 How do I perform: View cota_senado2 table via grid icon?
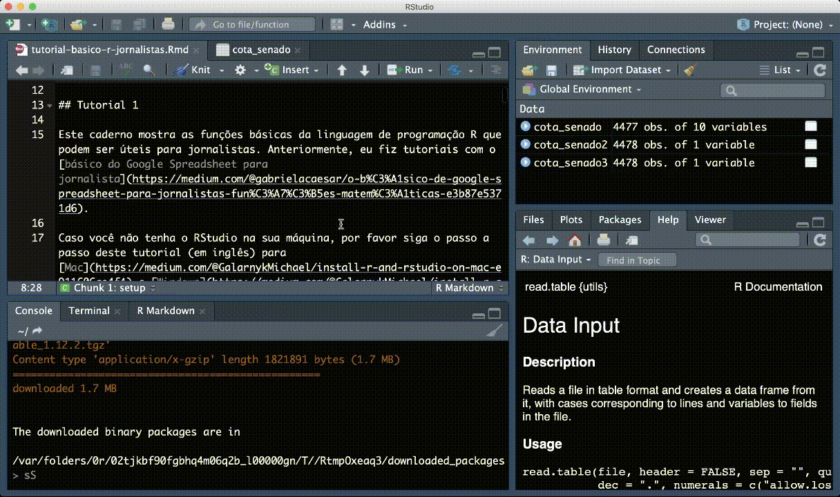click(811, 144)
